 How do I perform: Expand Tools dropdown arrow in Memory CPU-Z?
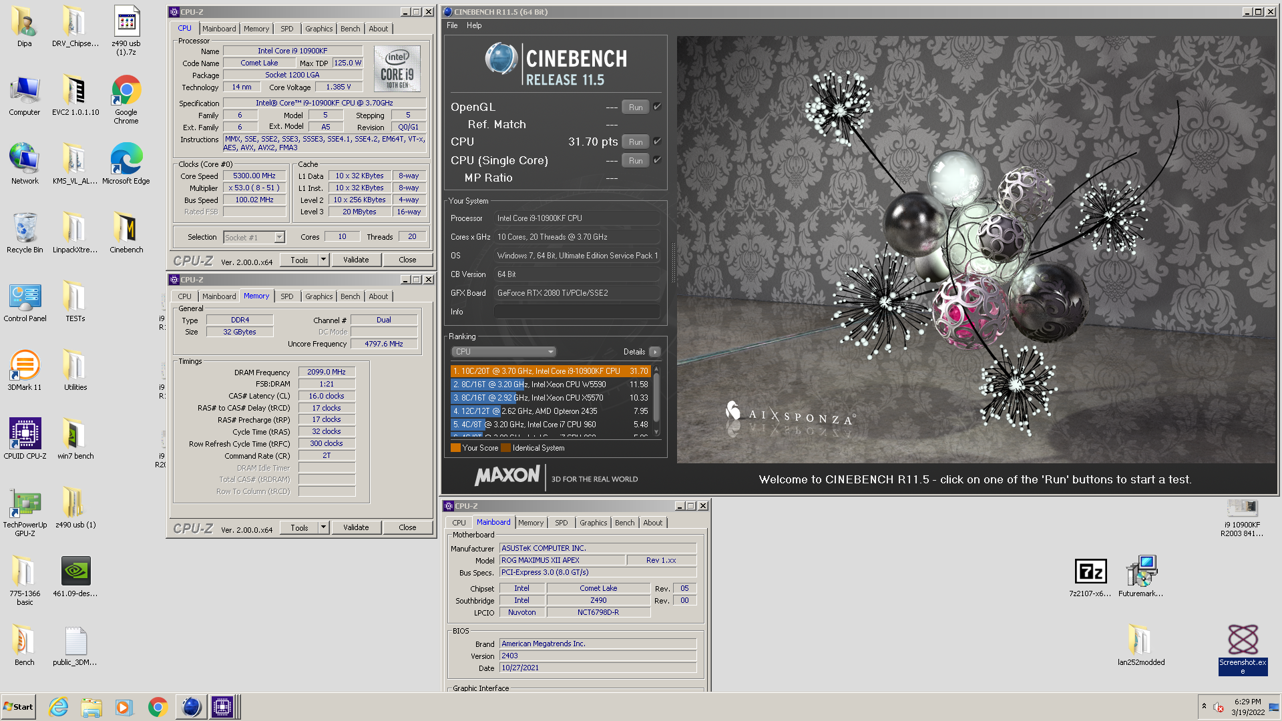(324, 527)
